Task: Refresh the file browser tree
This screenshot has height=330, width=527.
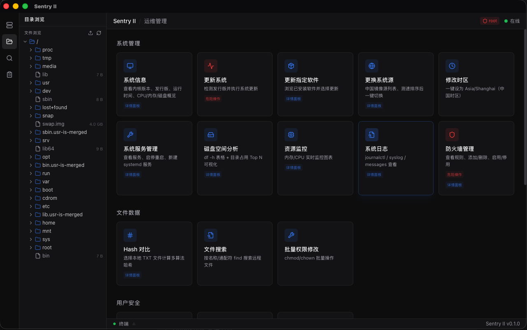Action: pos(99,33)
